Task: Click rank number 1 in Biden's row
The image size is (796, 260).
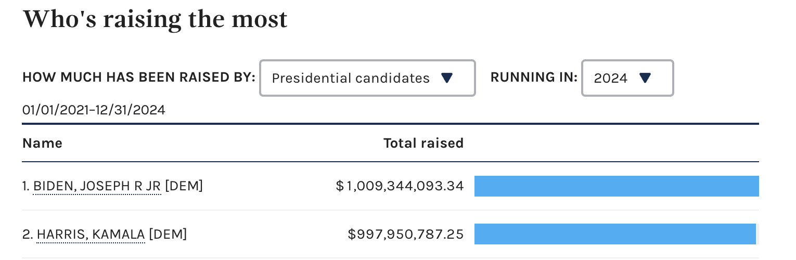Action: tap(25, 186)
